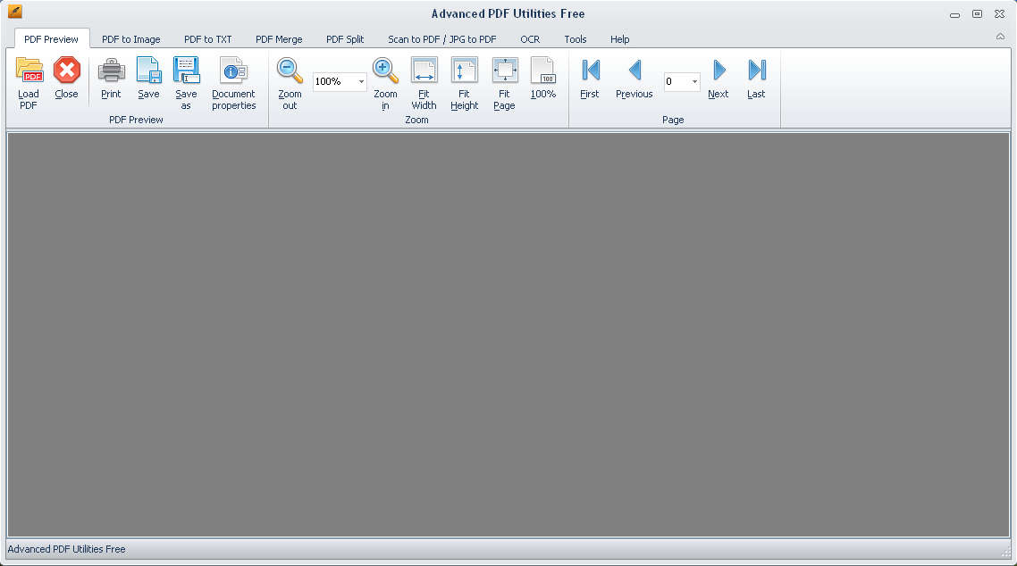Zoom in with the magnifier plus icon
Image resolution: width=1017 pixels, height=566 pixels.
[x=385, y=71]
